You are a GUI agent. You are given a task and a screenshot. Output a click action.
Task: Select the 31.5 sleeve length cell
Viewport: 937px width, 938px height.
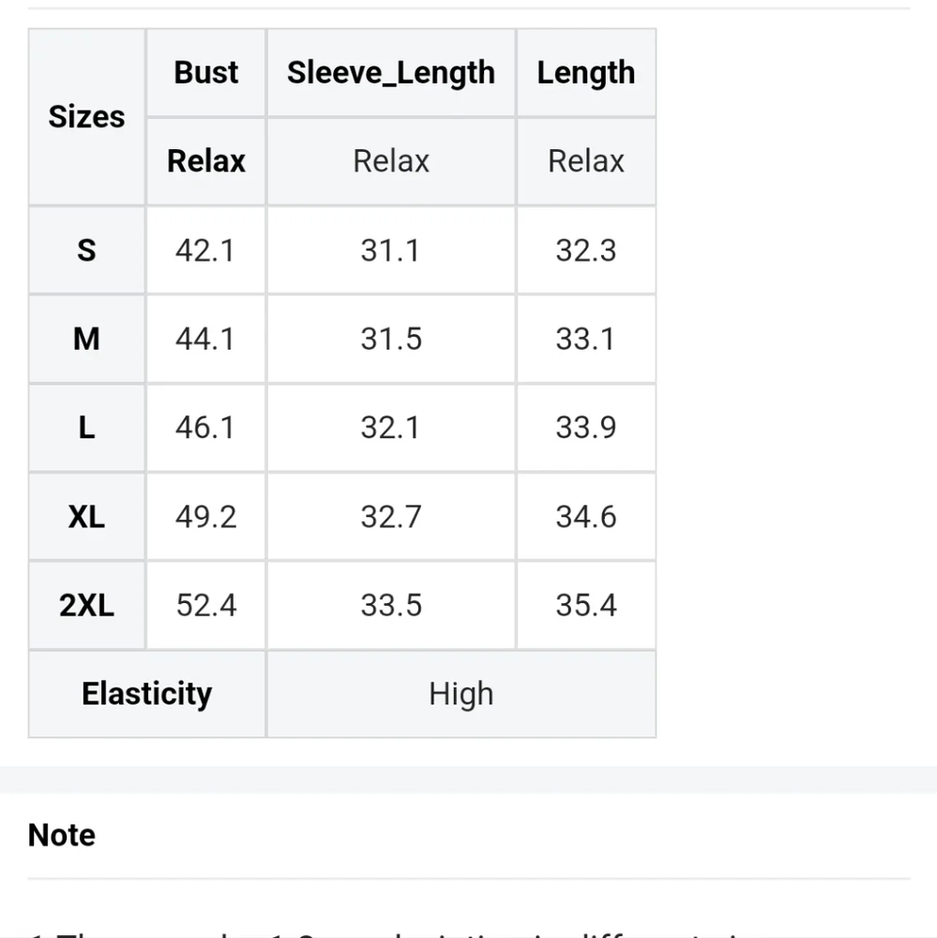click(x=391, y=339)
